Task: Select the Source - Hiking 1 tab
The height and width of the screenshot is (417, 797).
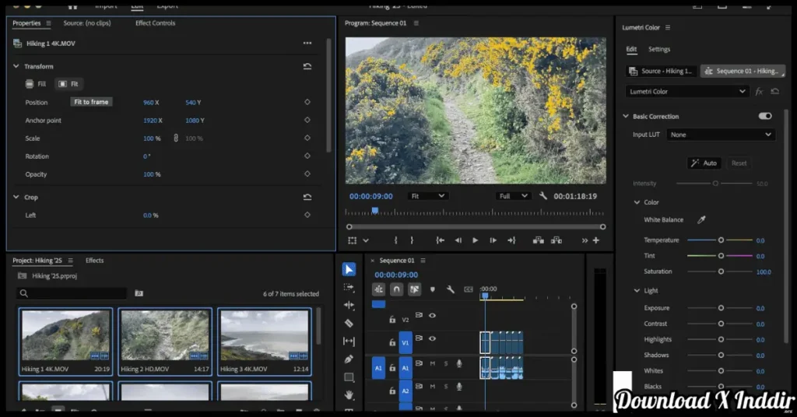Action: (x=661, y=71)
